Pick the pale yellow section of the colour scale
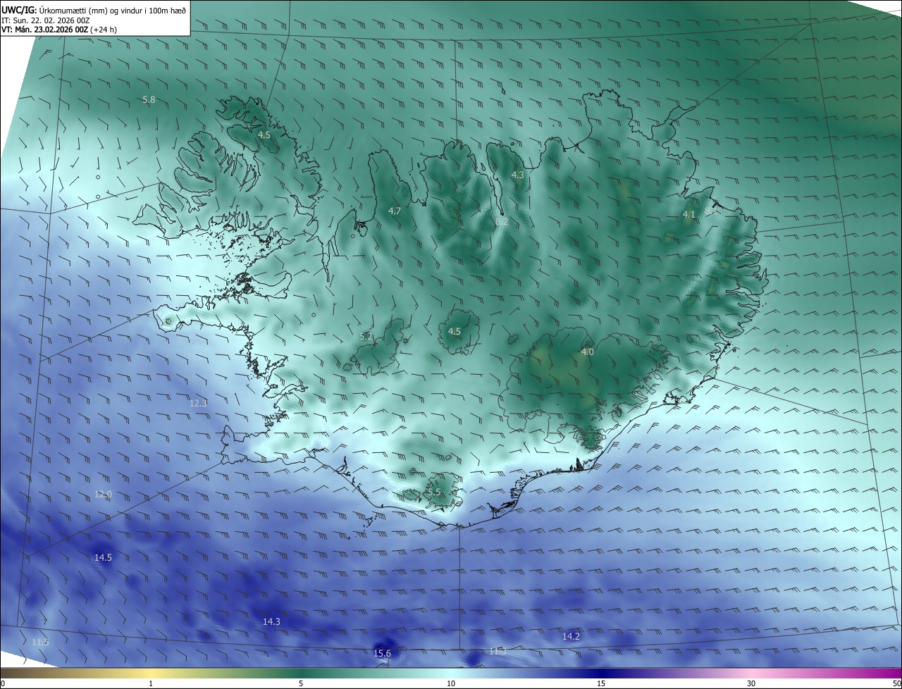902x689 pixels. click(151, 673)
